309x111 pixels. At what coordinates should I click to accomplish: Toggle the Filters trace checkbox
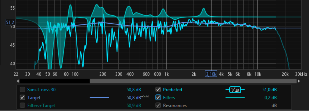click(158, 97)
